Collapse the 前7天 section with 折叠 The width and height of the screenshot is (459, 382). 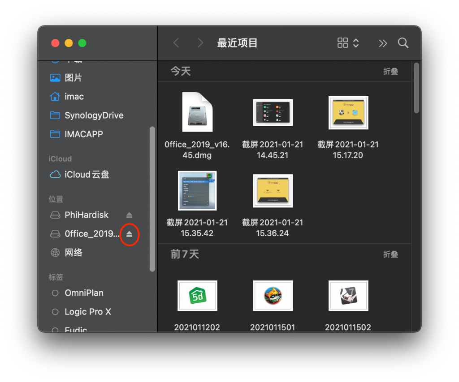click(x=390, y=255)
